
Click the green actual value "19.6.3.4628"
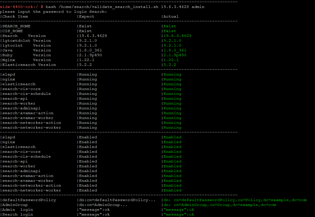click(x=177, y=36)
